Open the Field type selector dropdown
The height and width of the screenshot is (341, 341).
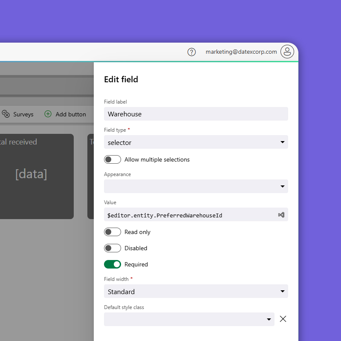coord(196,142)
